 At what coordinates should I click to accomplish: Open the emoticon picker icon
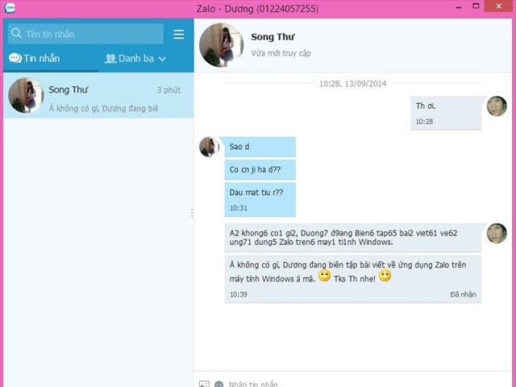pyautogui.click(x=218, y=384)
